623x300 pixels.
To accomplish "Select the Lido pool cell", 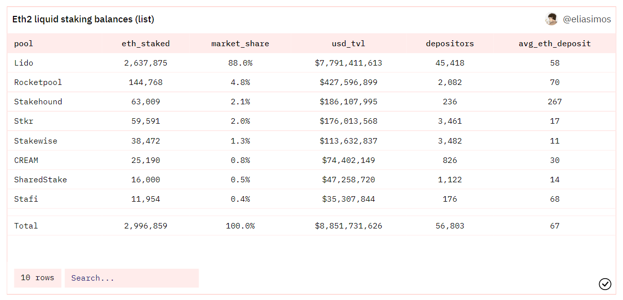I will 24,63.
